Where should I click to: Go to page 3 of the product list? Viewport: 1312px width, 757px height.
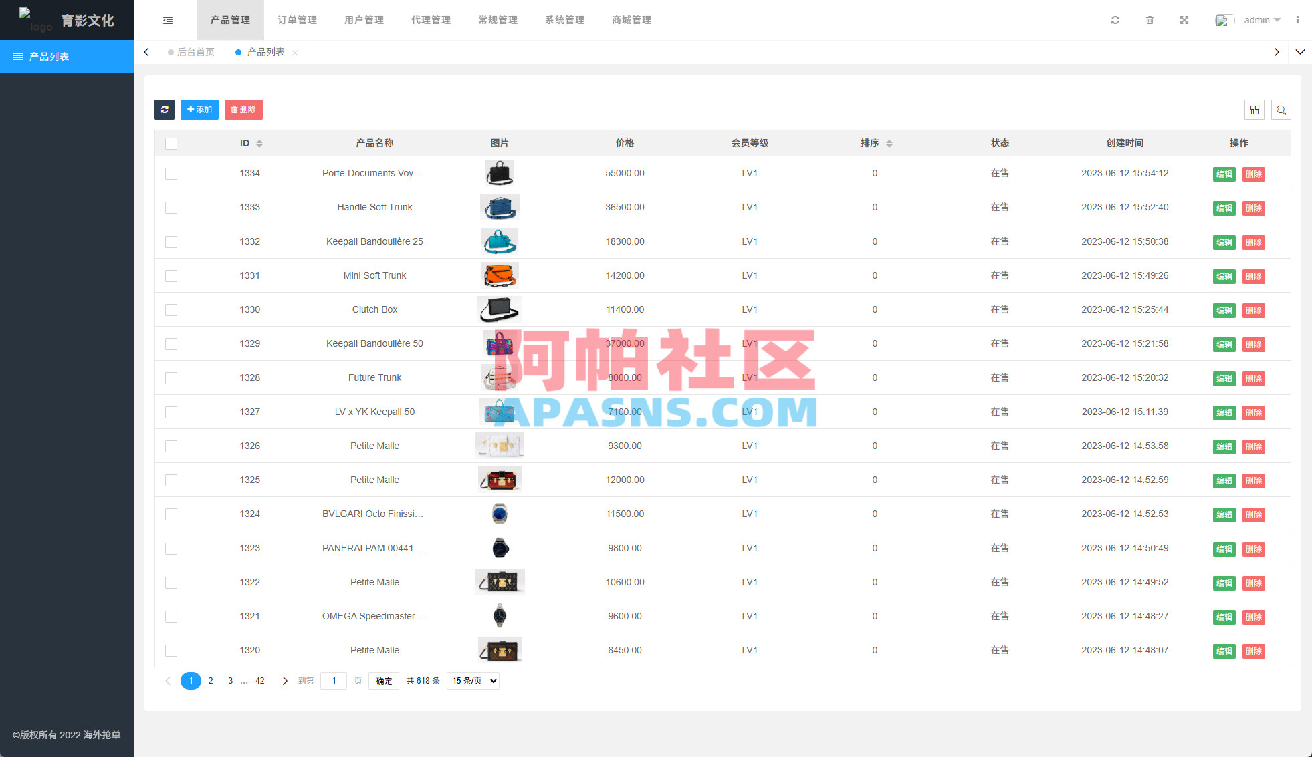point(230,680)
